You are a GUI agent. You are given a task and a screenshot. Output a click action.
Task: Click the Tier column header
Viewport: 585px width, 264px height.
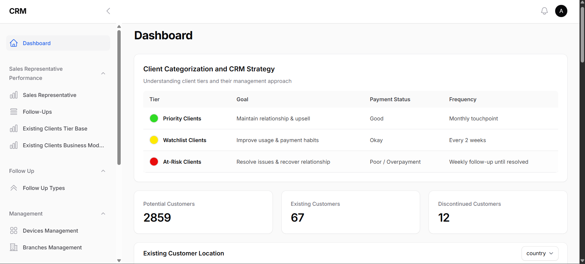coord(155,99)
